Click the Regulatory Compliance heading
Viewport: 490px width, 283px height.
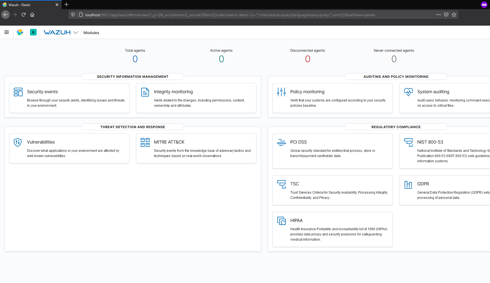point(396,127)
